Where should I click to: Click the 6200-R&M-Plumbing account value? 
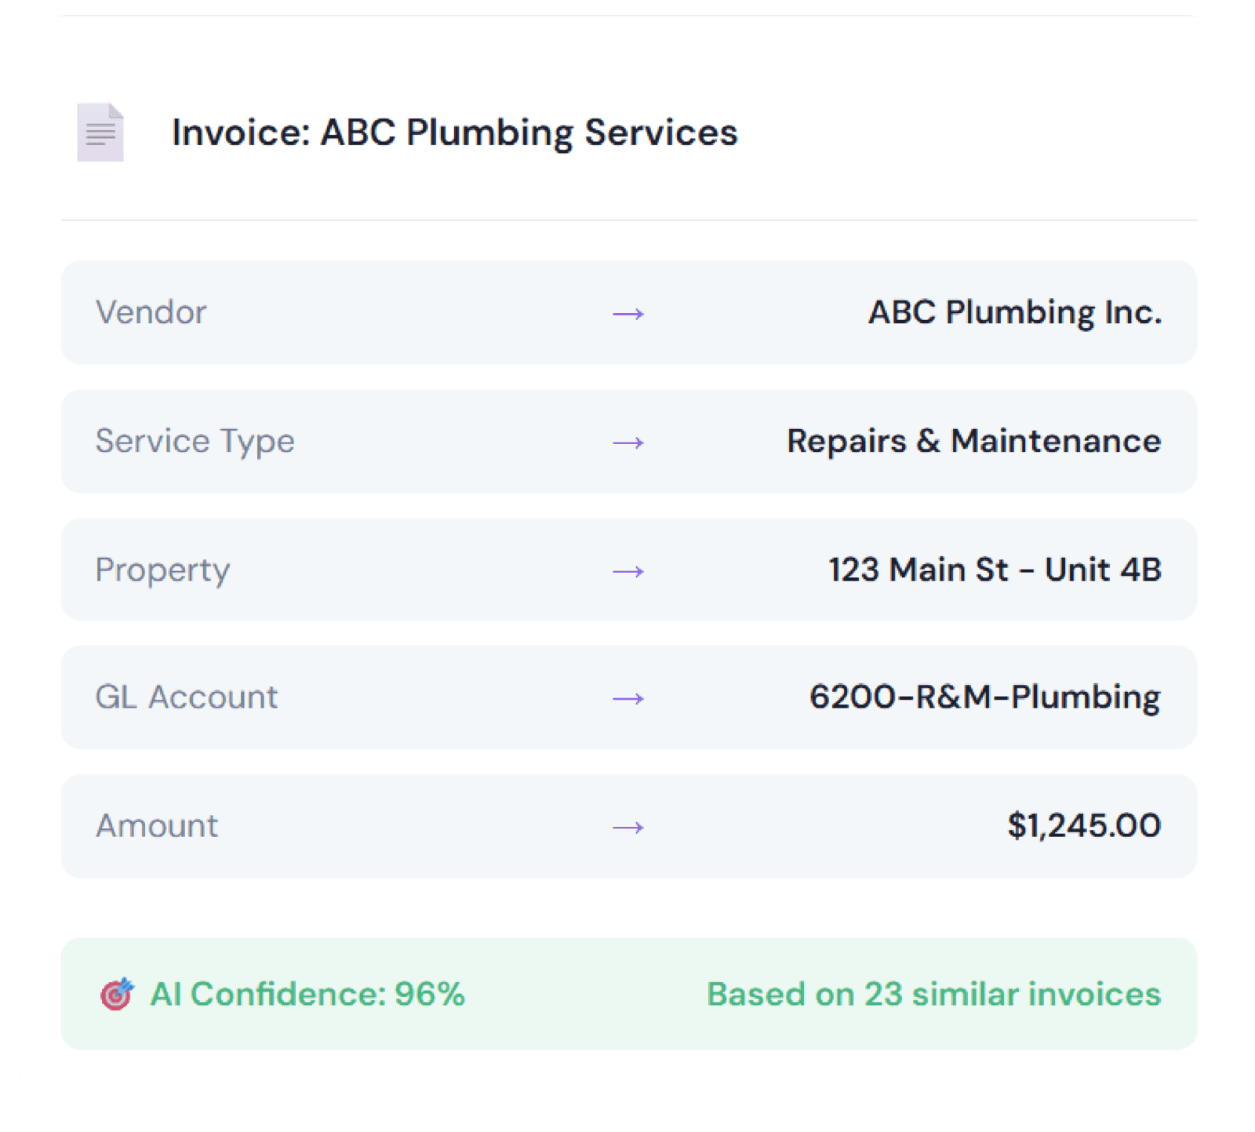point(984,697)
